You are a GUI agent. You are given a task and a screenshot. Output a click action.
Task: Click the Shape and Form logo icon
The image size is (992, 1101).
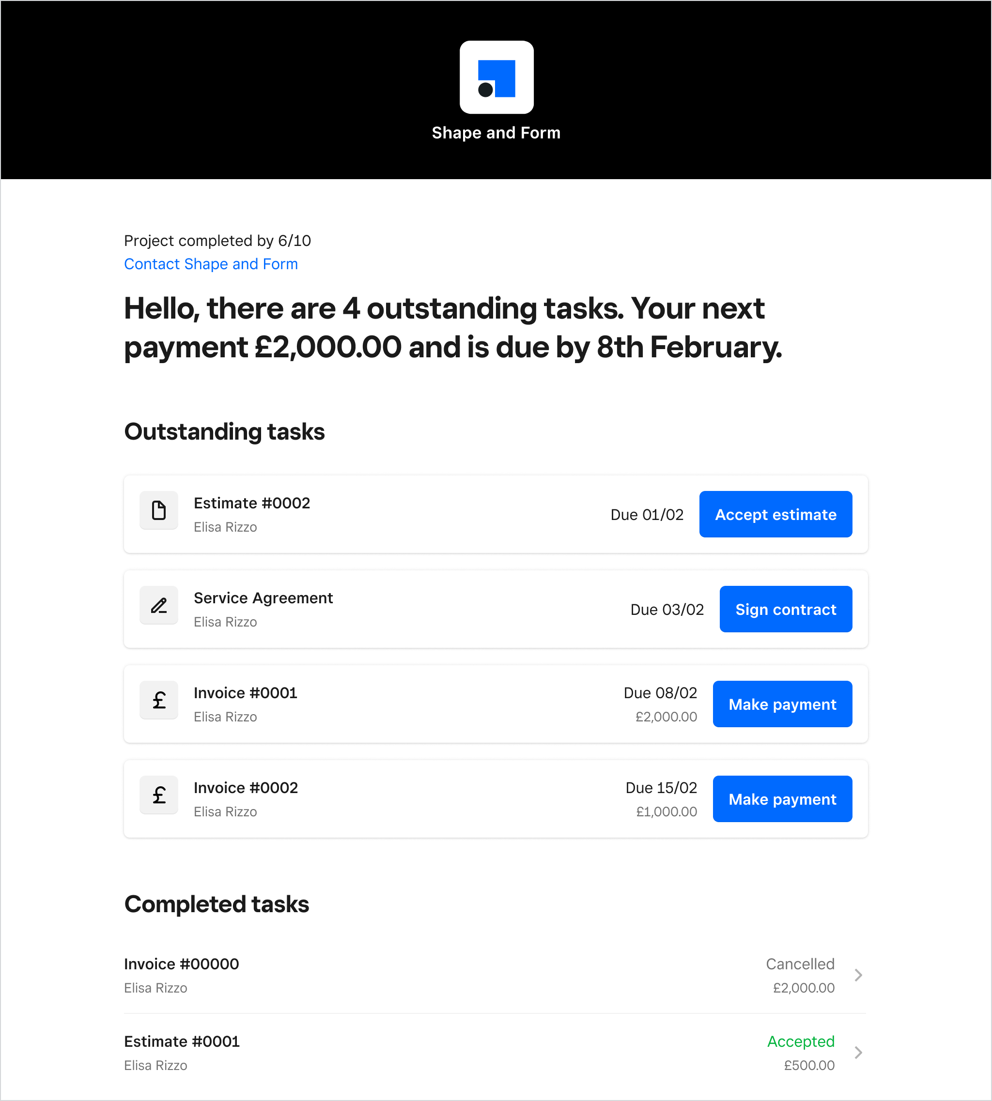tap(496, 77)
